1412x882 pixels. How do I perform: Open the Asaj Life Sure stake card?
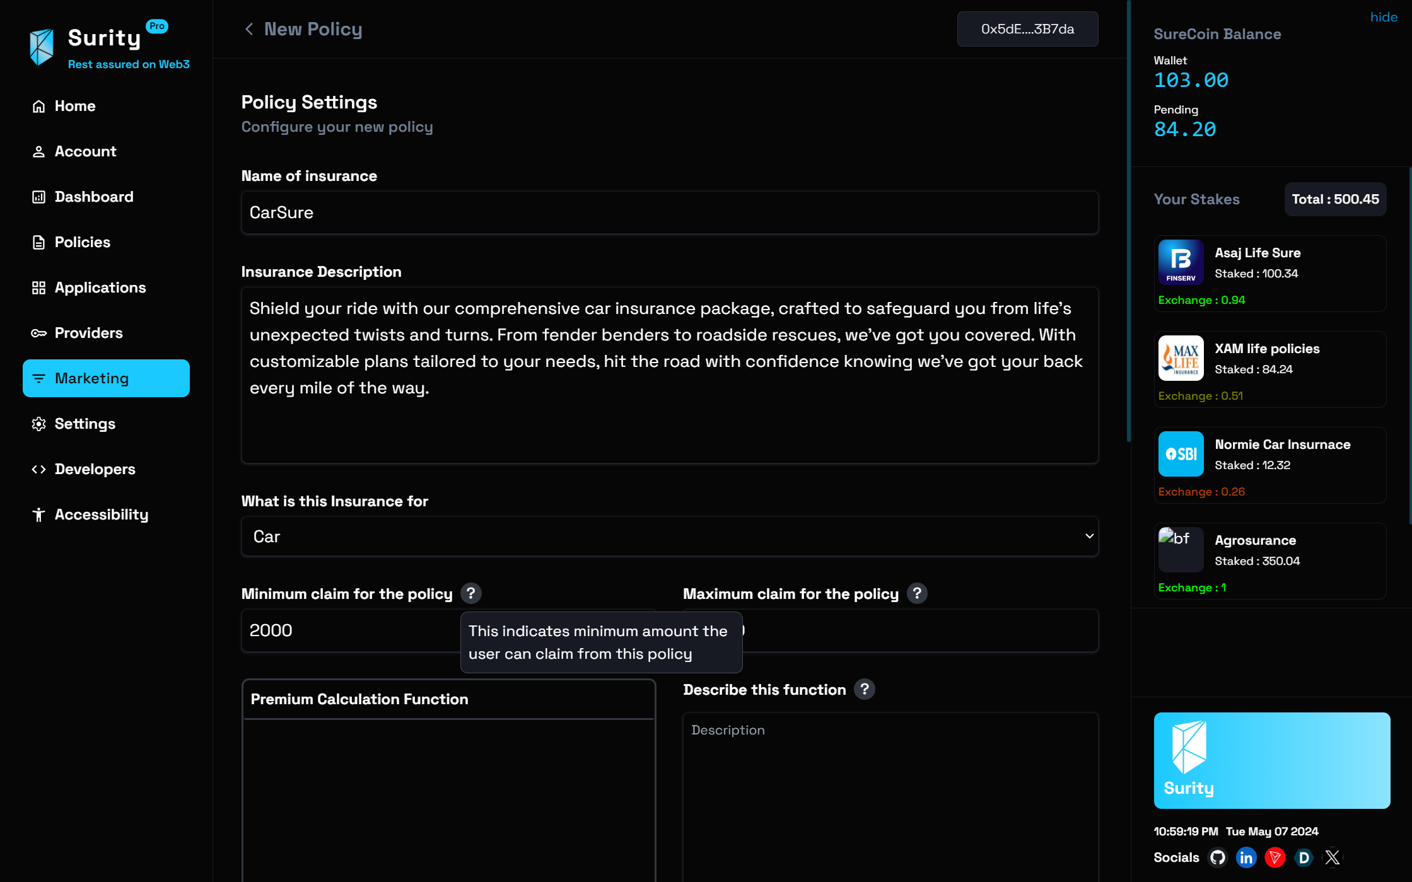point(1269,274)
